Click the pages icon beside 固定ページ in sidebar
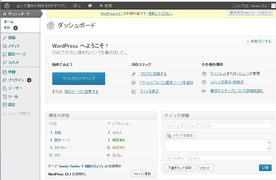 click(x=5, y=54)
